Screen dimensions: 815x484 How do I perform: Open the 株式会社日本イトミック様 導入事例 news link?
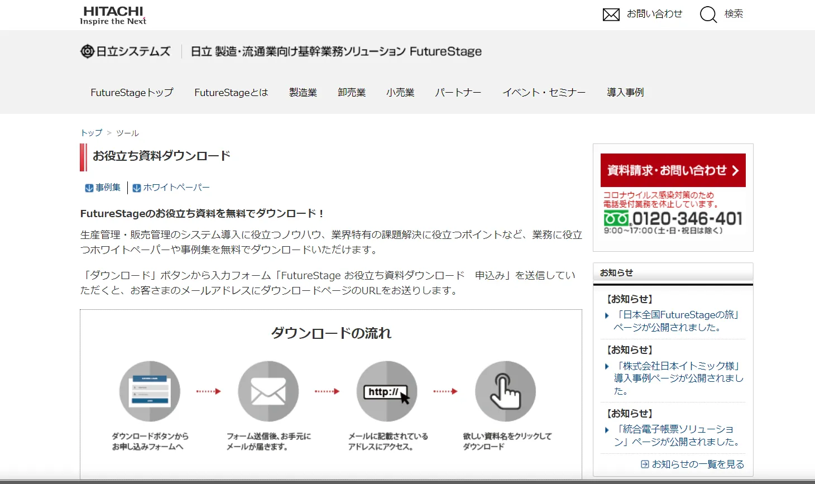point(678,378)
